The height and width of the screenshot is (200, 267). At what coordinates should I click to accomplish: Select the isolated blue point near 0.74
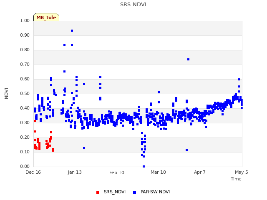(x=188, y=59)
